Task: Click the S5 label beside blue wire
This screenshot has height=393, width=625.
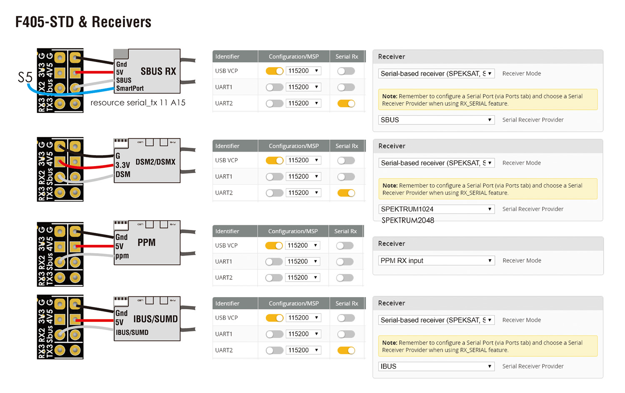Action: click(25, 77)
